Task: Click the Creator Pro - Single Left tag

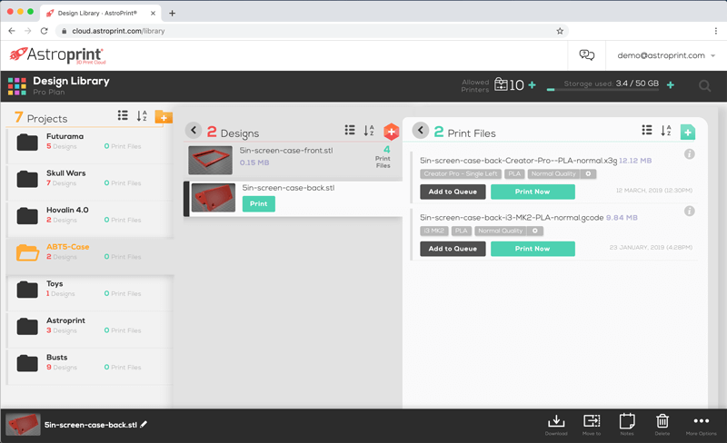Action: click(461, 173)
